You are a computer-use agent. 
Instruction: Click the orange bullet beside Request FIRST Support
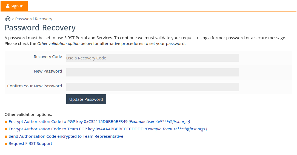(x=6, y=144)
